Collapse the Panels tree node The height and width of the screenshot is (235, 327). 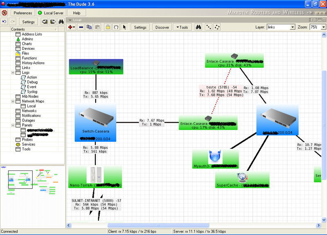click(x=13, y=125)
